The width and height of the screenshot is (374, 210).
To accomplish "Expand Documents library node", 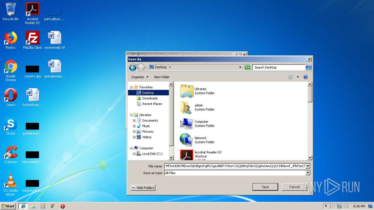I will tap(134, 120).
